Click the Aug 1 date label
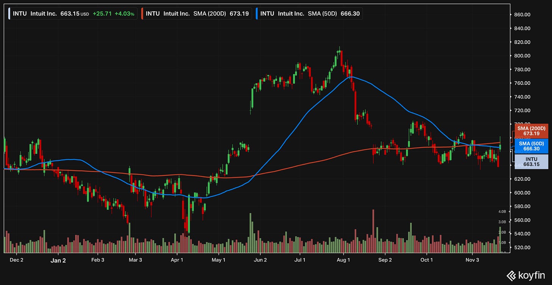The image size is (552, 285). [343, 260]
